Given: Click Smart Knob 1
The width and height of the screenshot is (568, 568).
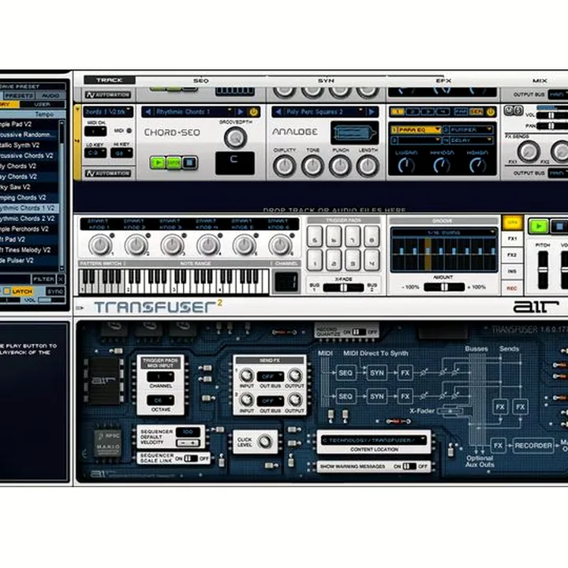Looking at the screenshot, I should click(100, 245).
